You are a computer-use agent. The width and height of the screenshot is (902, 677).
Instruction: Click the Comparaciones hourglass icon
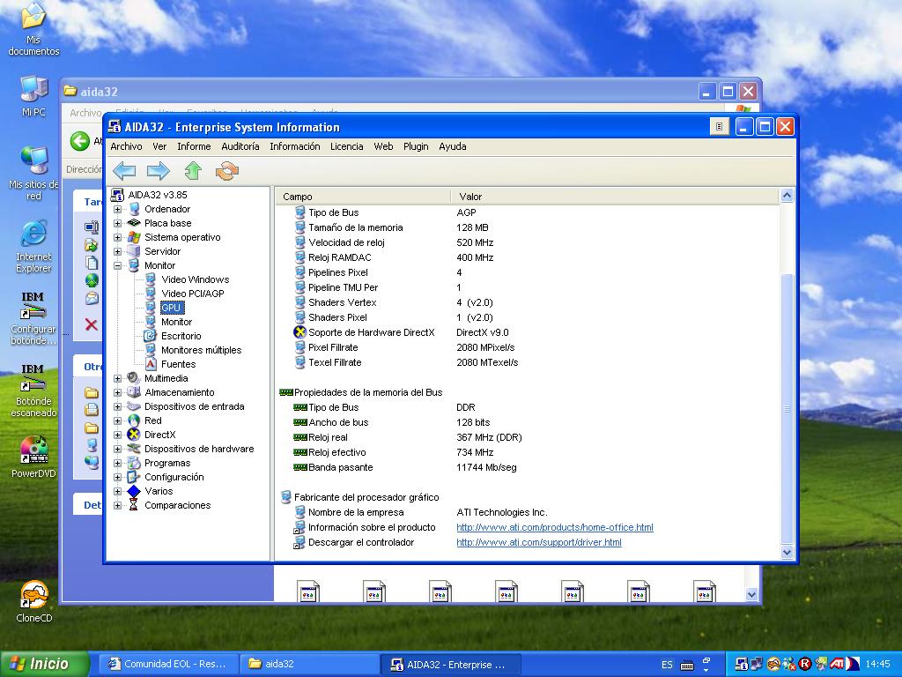click(x=134, y=505)
